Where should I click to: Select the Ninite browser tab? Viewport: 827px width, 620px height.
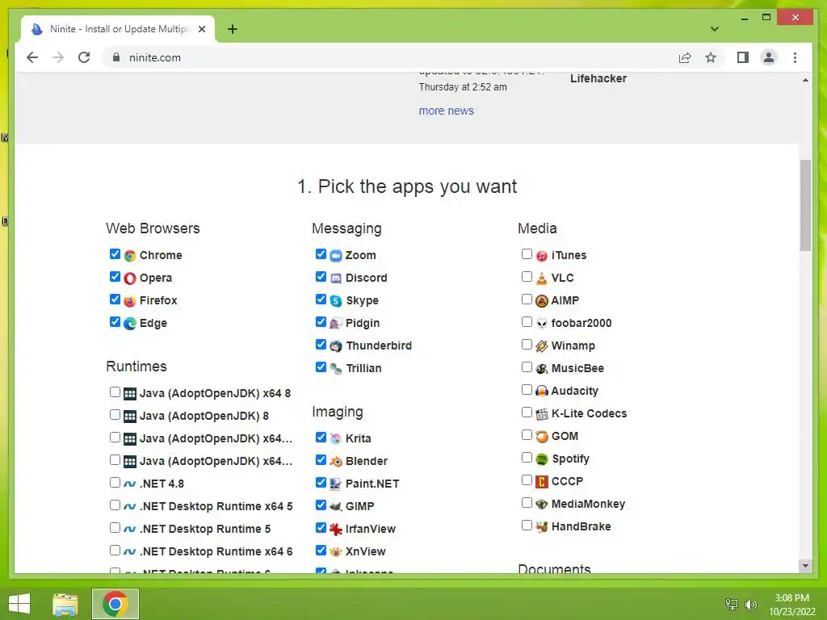pos(118,29)
